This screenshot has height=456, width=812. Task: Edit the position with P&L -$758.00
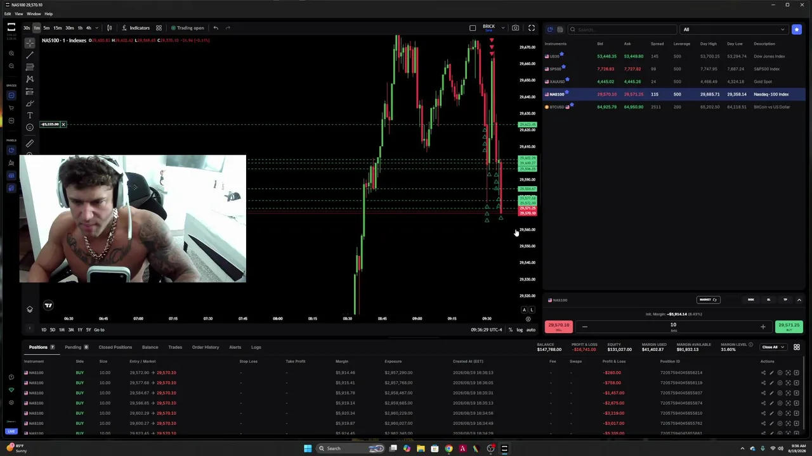(771, 383)
